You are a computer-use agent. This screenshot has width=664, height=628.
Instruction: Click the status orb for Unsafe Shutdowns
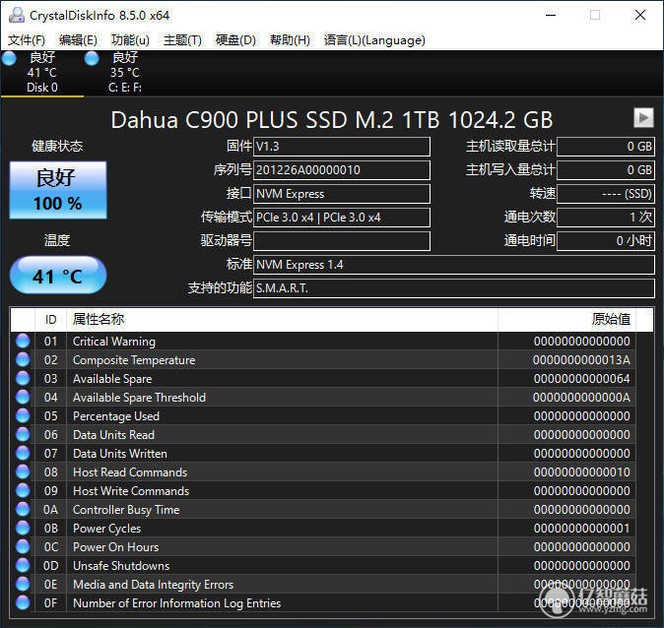[23, 565]
